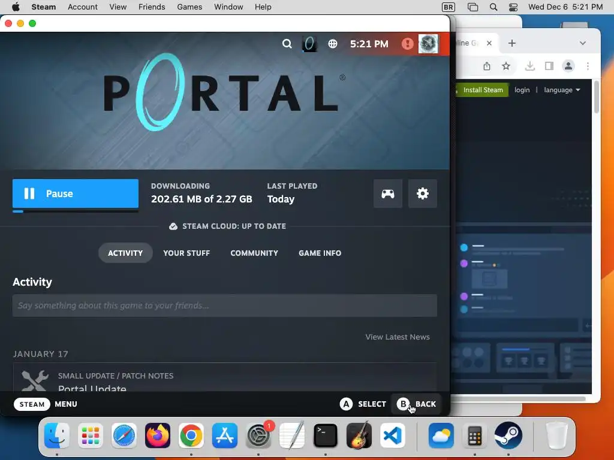
Task: Open Visual Studio Code from the Dock
Action: coord(392,435)
